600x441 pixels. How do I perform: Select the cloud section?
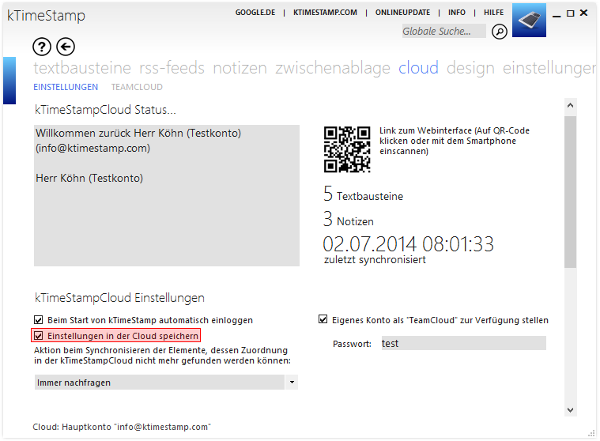pyautogui.click(x=418, y=68)
